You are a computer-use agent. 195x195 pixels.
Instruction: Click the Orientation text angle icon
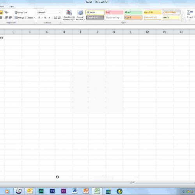coord(7,12)
